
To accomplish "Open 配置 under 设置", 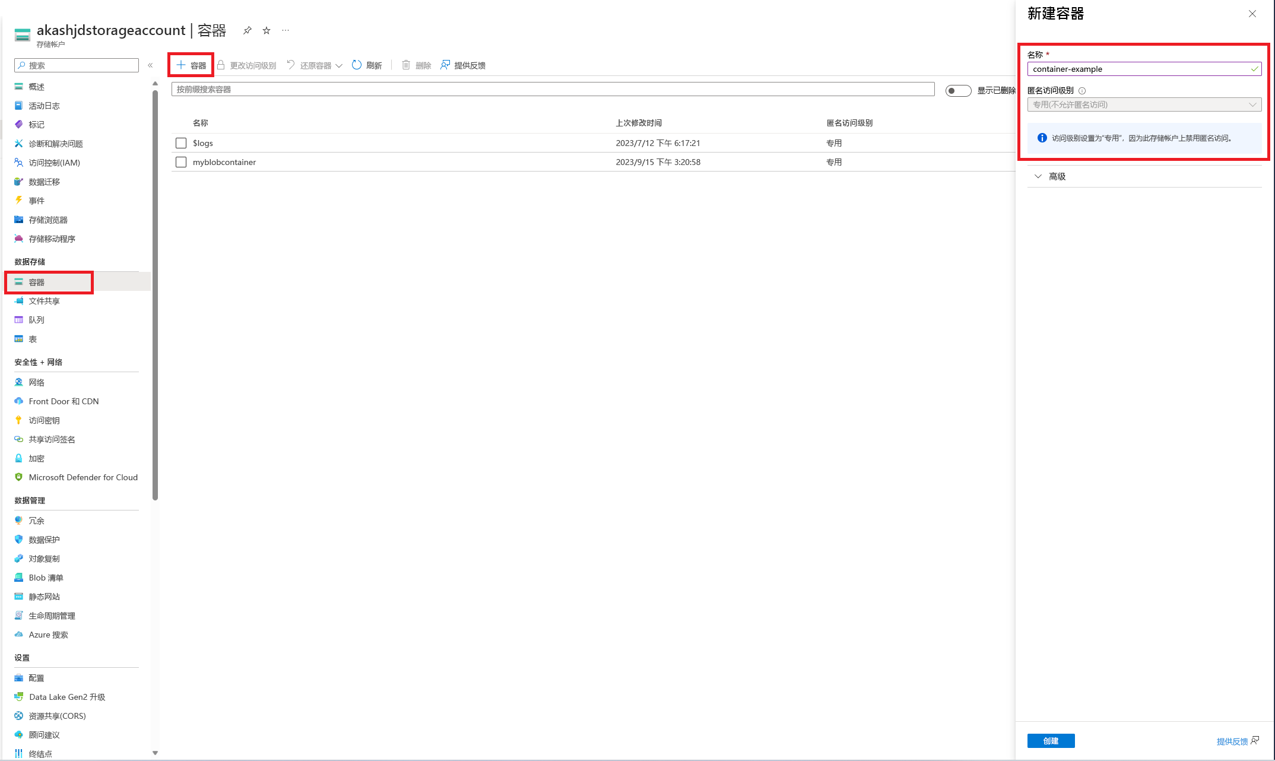I will point(36,678).
